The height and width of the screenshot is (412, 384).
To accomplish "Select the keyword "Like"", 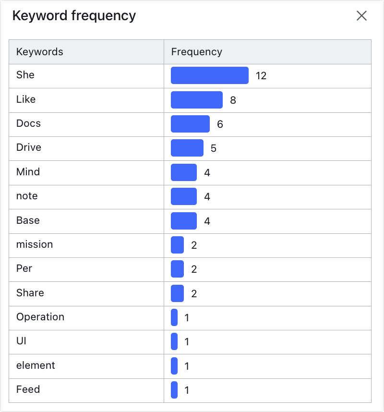I will [25, 99].
